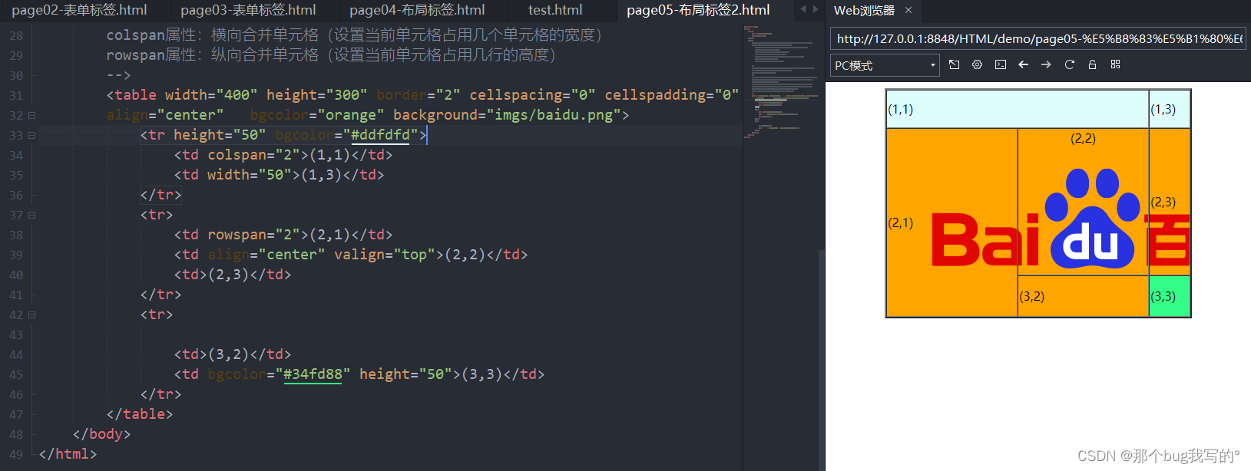Refresh the Web browser preview

[x=1069, y=64]
